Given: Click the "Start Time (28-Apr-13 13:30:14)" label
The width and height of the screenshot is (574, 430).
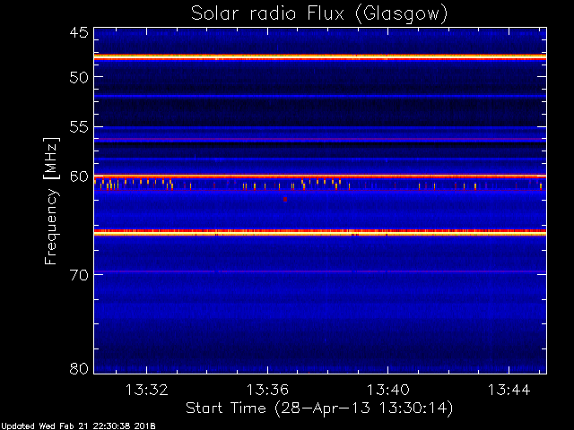Looking at the screenshot, I should coord(319,408).
